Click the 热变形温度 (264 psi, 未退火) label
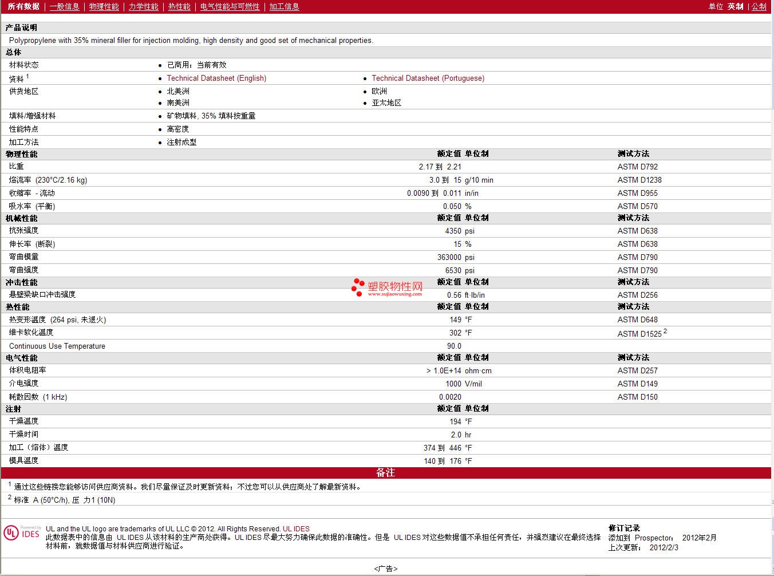 57,319
